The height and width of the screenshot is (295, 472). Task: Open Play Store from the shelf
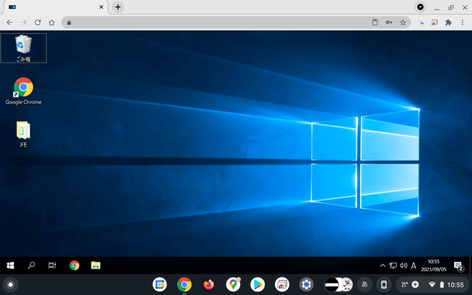coord(258,284)
